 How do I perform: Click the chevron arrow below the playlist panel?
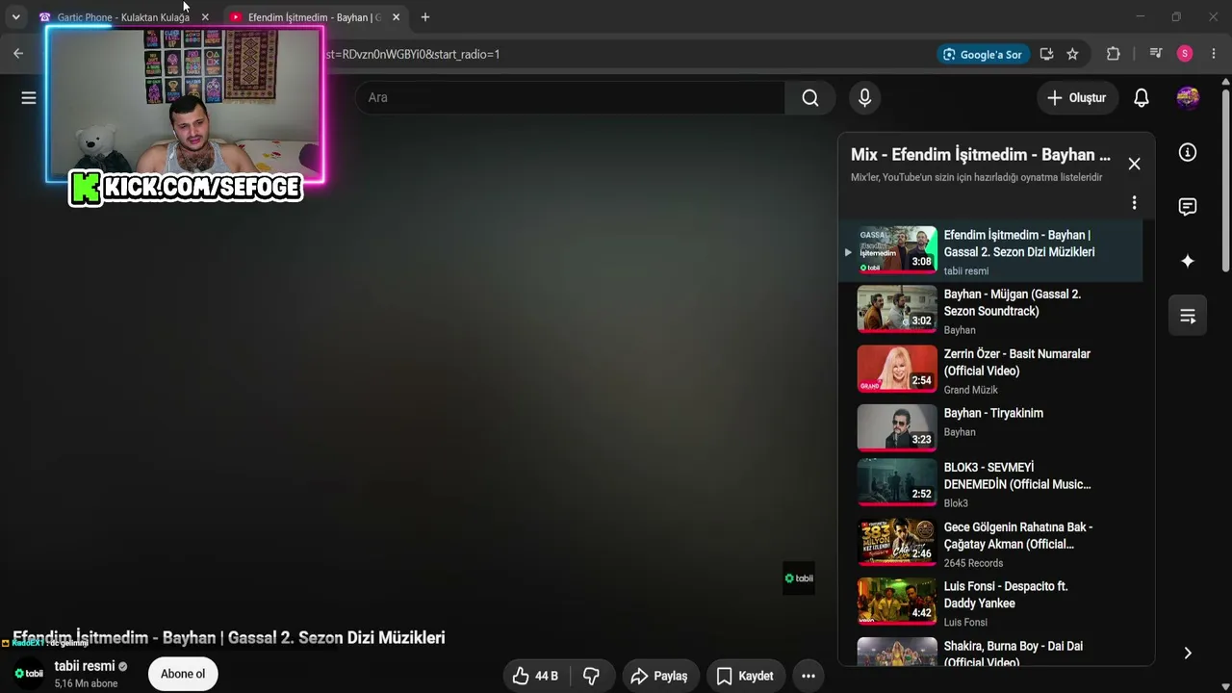(1188, 653)
